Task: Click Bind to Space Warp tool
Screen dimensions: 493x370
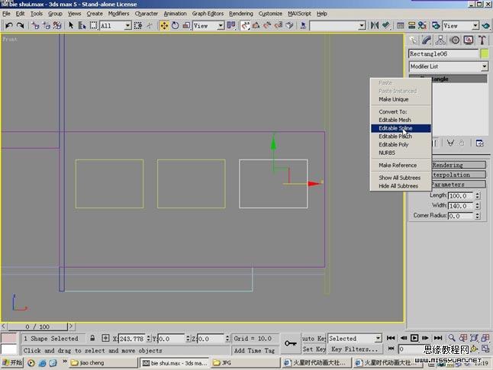Action: coord(57,25)
